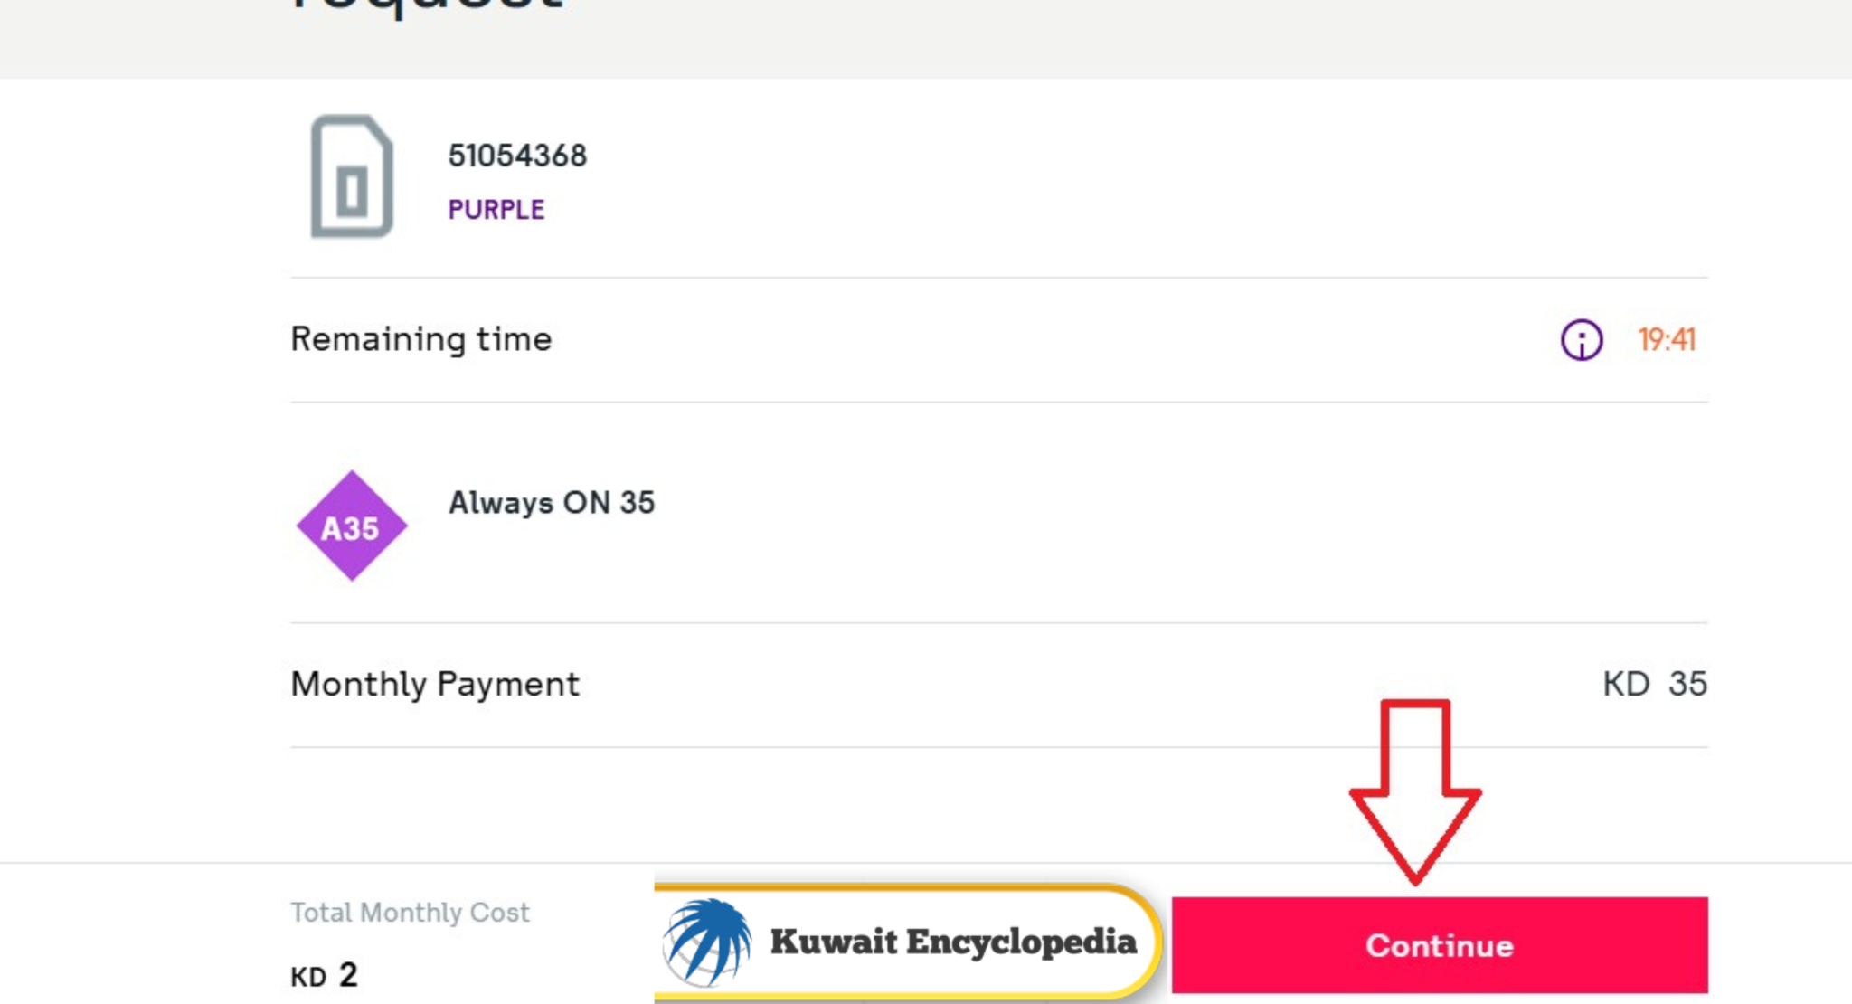Click the Kuwait Encyclopedia globe logo
The width and height of the screenshot is (1852, 1004).
(707, 944)
